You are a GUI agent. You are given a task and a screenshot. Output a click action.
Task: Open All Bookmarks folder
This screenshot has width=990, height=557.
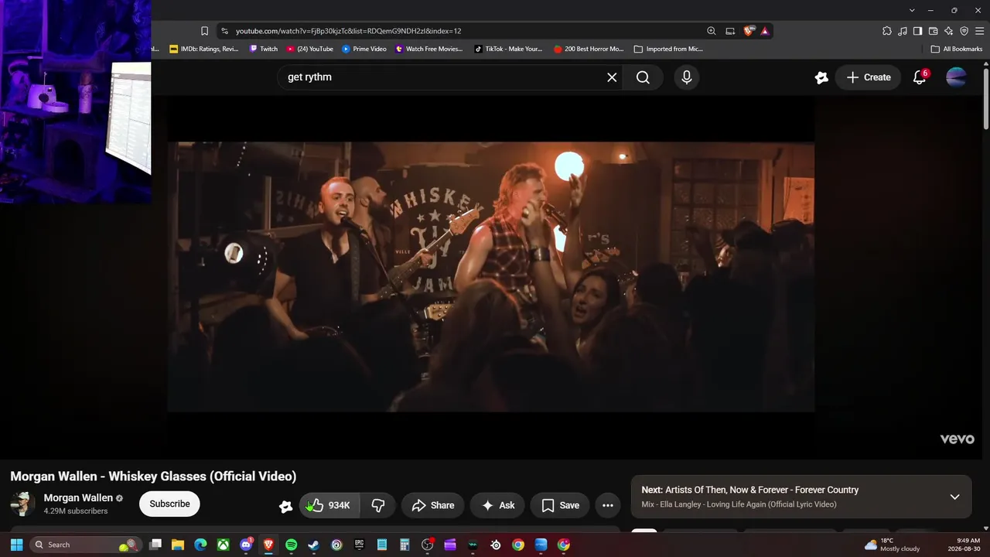pyautogui.click(x=957, y=49)
